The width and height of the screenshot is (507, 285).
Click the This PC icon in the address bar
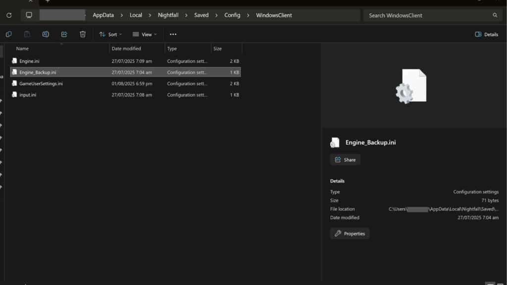coord(29,15)
